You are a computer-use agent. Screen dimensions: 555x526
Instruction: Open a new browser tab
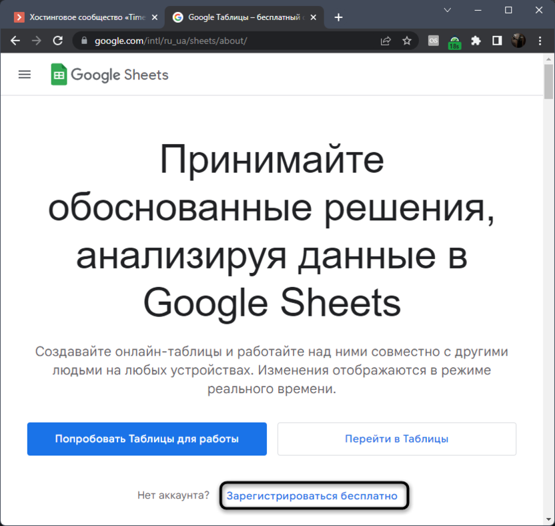338,17
